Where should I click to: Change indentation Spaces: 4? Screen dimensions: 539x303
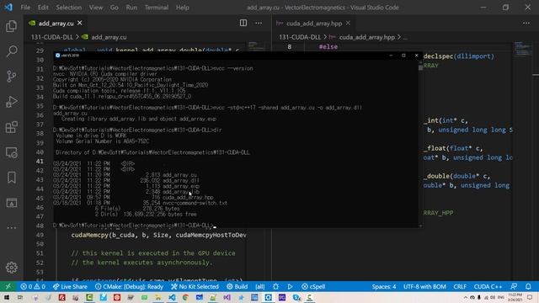[384, 286]
